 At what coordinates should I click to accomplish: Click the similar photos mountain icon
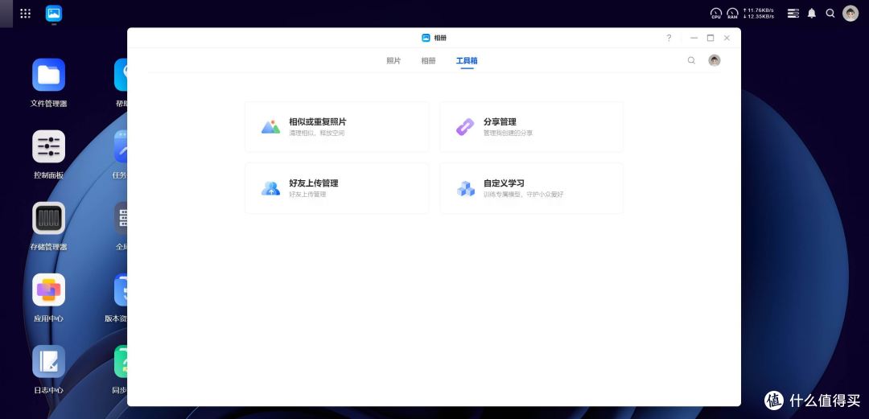[x=271, y=127]
